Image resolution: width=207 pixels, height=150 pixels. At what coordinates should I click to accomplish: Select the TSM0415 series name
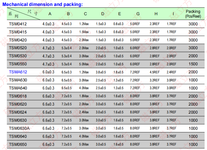18,32
